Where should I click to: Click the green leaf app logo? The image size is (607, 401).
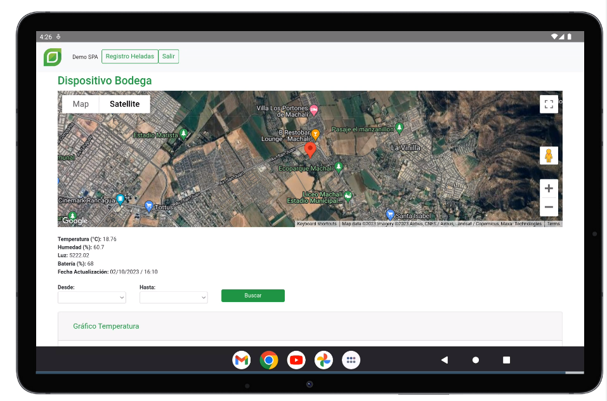pos(53,57)
